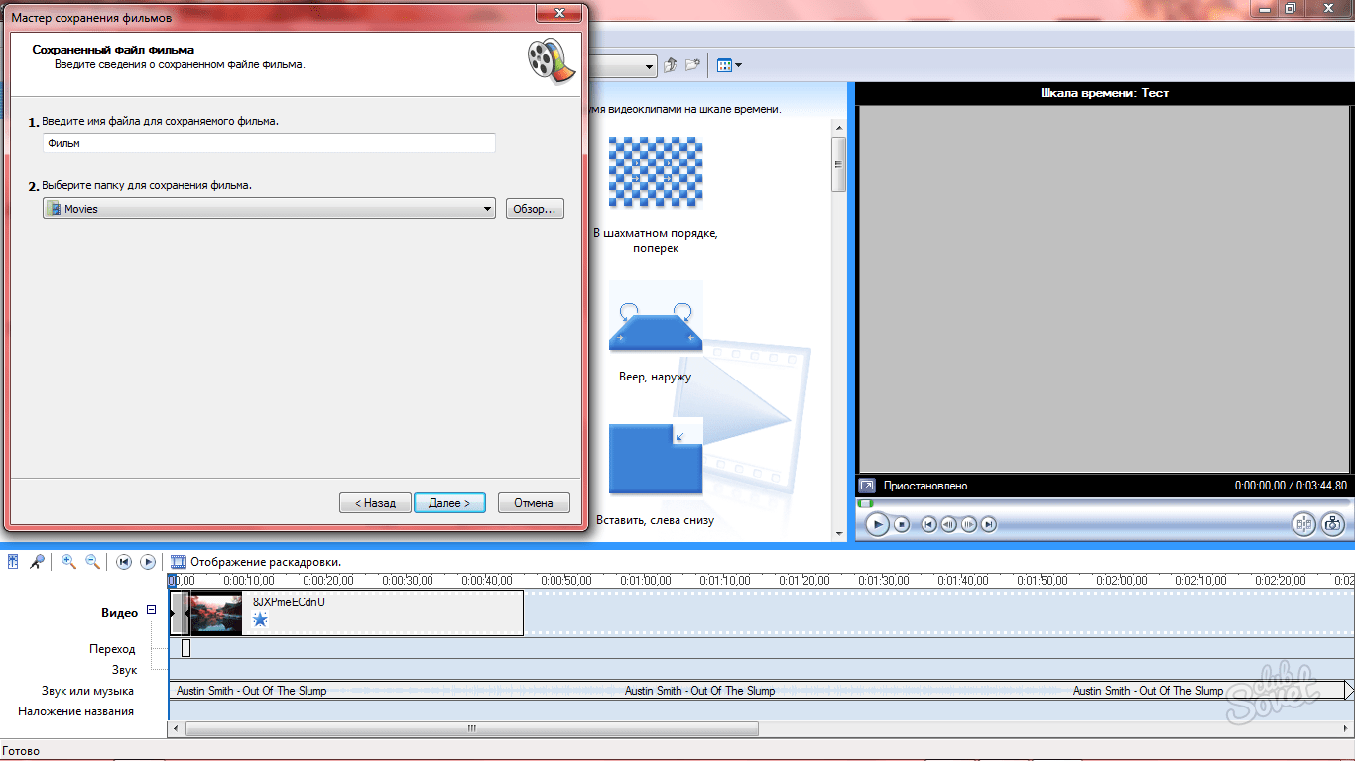The image size is (1355, 761).
Task: Click the Приостановлено status text
Action: click(925, 486)
